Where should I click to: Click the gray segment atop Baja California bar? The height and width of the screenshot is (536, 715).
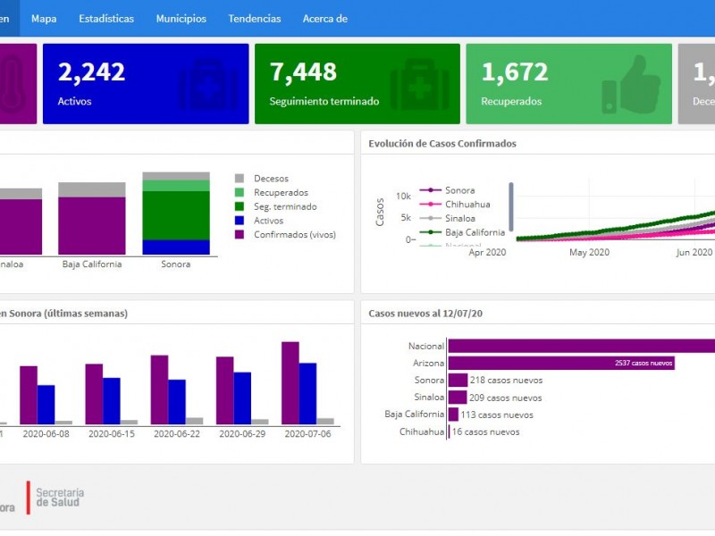coord(92,189)
